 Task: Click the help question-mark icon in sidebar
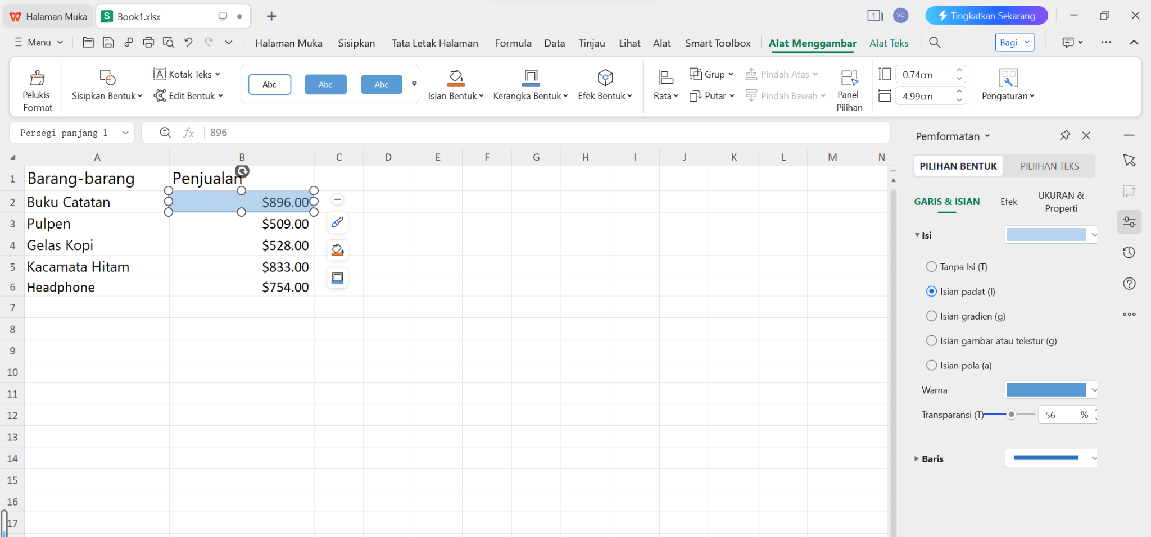tap(1129, 283)
